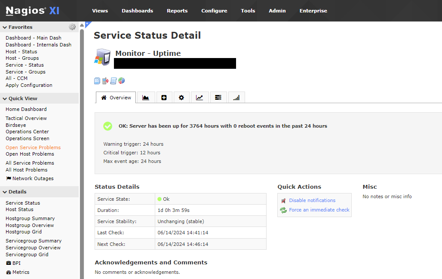Open Servicegroup Overview

(x=33, y=248)
